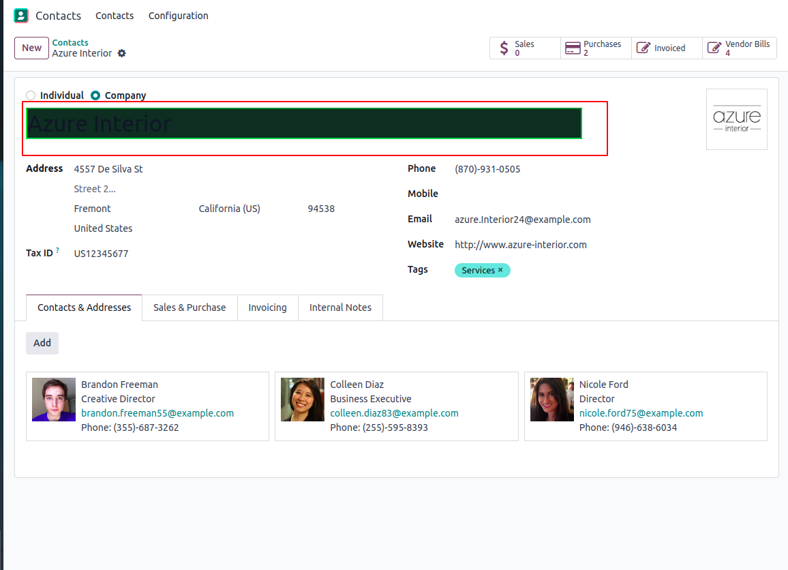Click brandon.freeman55@example.com email link

tap(157, 413)
